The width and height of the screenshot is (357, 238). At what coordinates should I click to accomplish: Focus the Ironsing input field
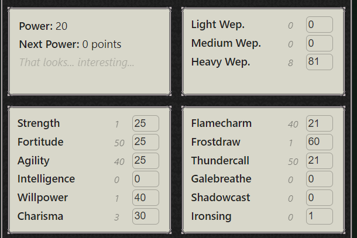click(x=319, y=216)
